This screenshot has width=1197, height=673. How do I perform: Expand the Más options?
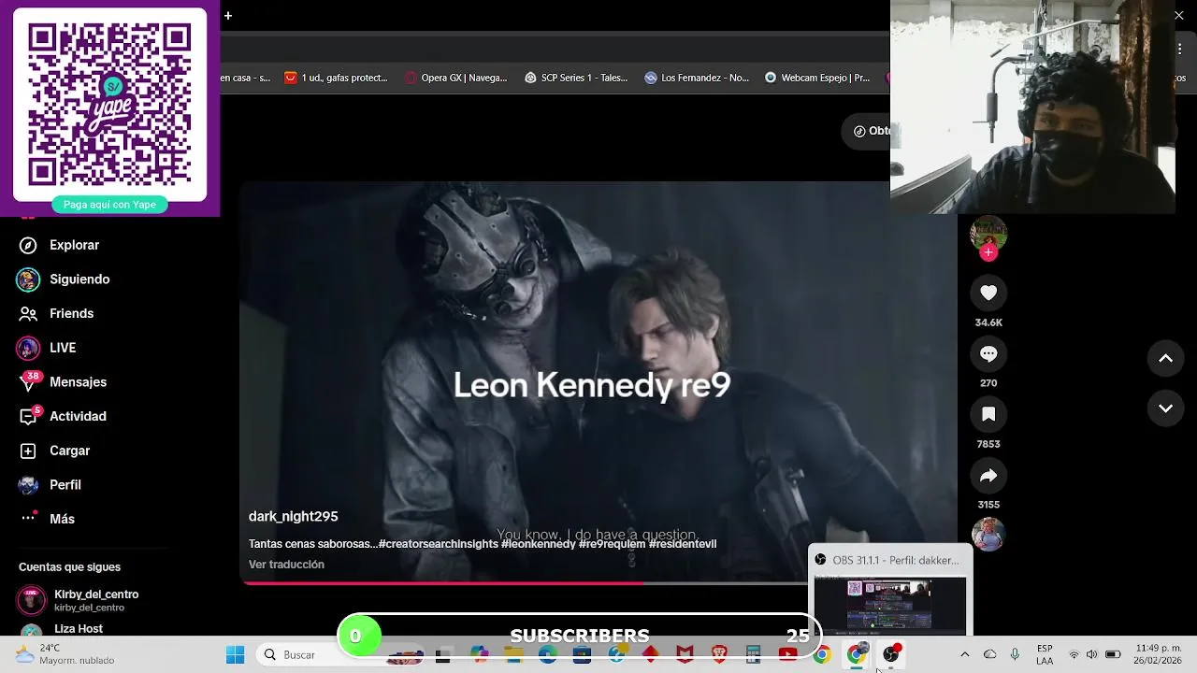click(48, 519)
